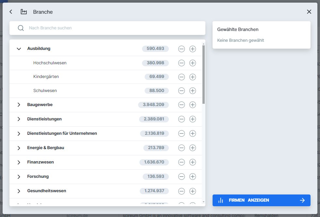Add Kindergärten with the plus icon
Image resolution: width=320 pixels, height=217 pixels.
(193, 77)
